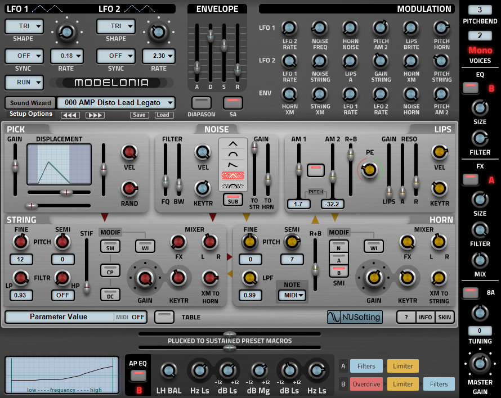This screenshot has width=501, height=398.
Task: Click the EQ Size knob
Action: pos(480,108)
